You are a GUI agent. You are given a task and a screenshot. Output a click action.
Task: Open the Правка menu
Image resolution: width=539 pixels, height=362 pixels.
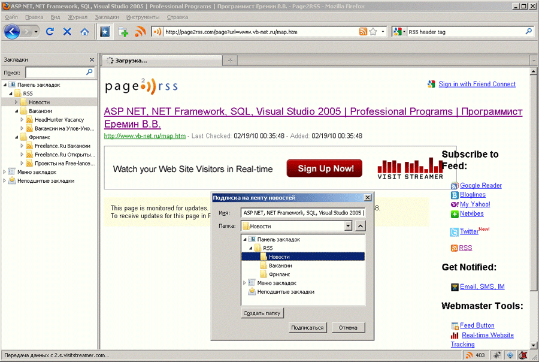click(x=34, y=17)
